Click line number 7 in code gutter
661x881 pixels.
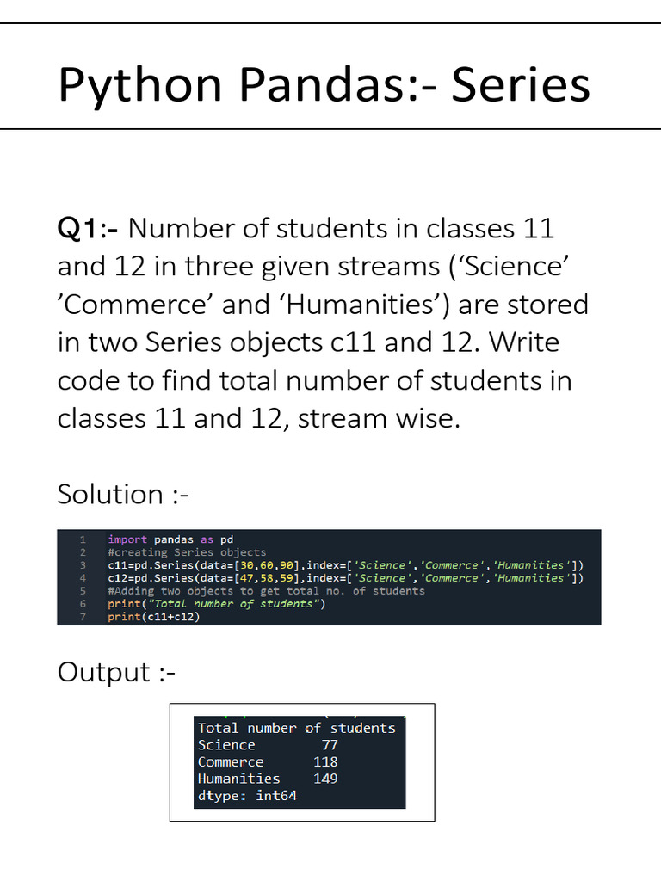83,617
